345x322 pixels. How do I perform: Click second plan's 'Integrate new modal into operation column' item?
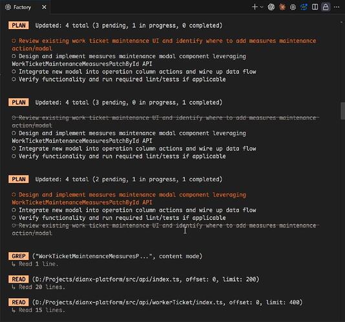[134, 149]
